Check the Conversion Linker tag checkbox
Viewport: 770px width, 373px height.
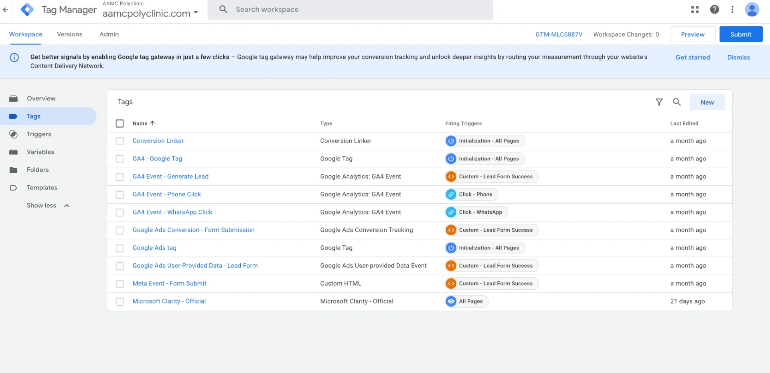[x=120, y=141]
